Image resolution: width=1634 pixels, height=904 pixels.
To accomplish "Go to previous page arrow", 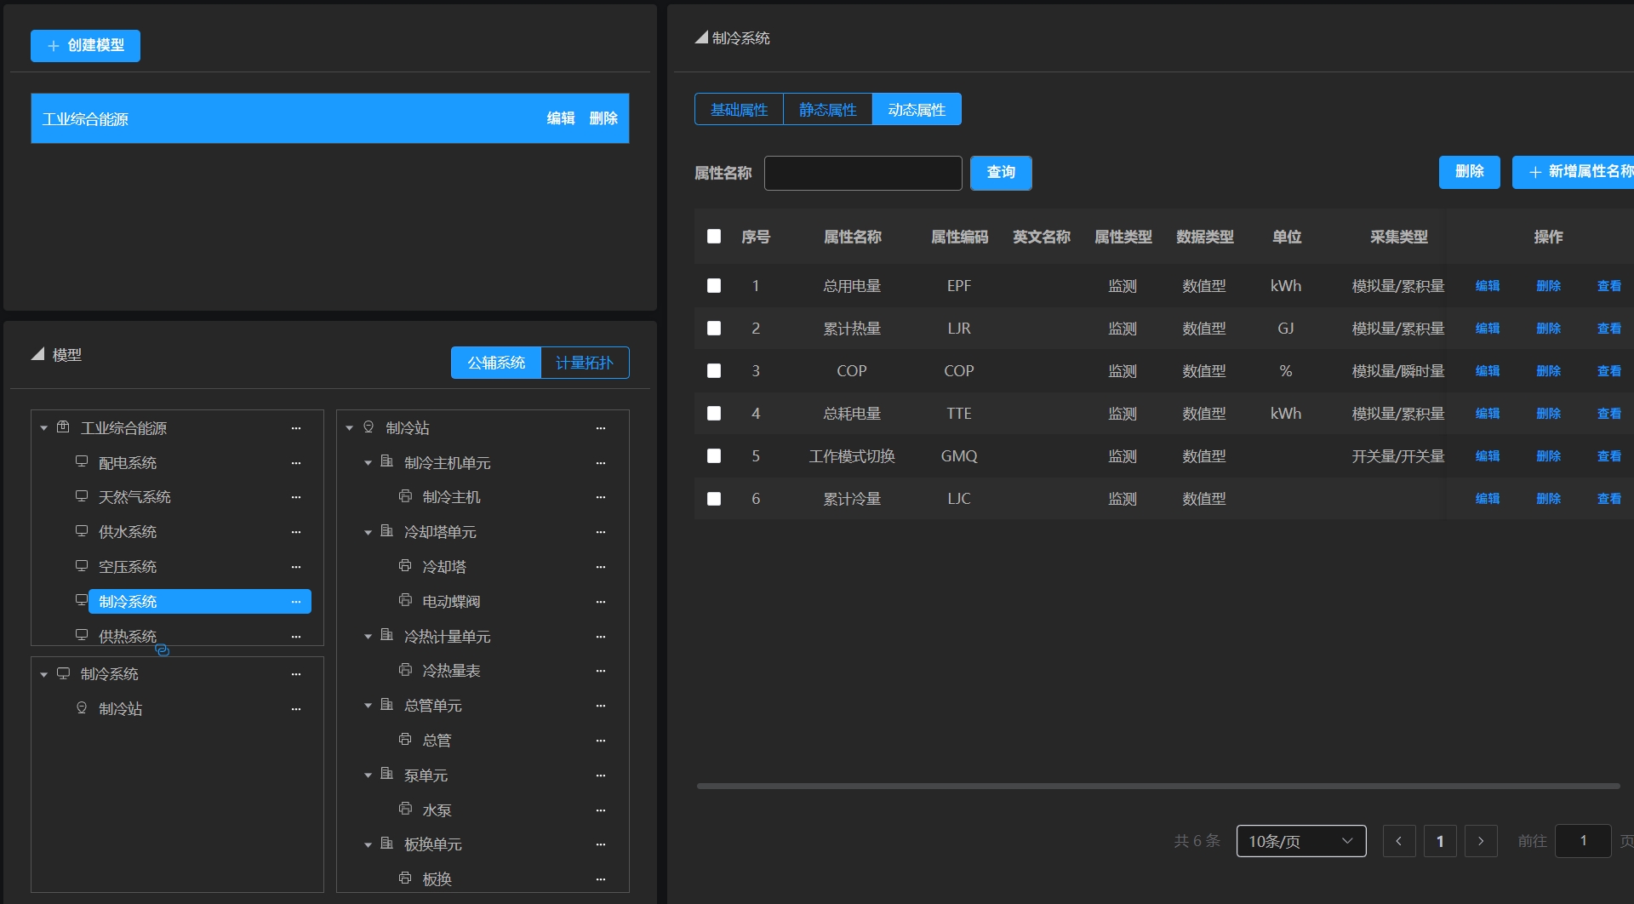I will coord(1399,841).
